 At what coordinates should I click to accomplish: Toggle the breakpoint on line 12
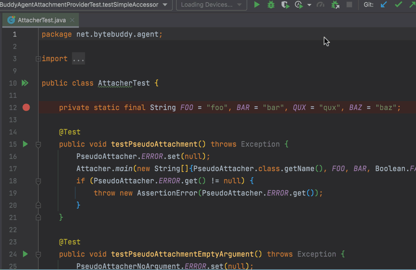click(x=26, y=107)
